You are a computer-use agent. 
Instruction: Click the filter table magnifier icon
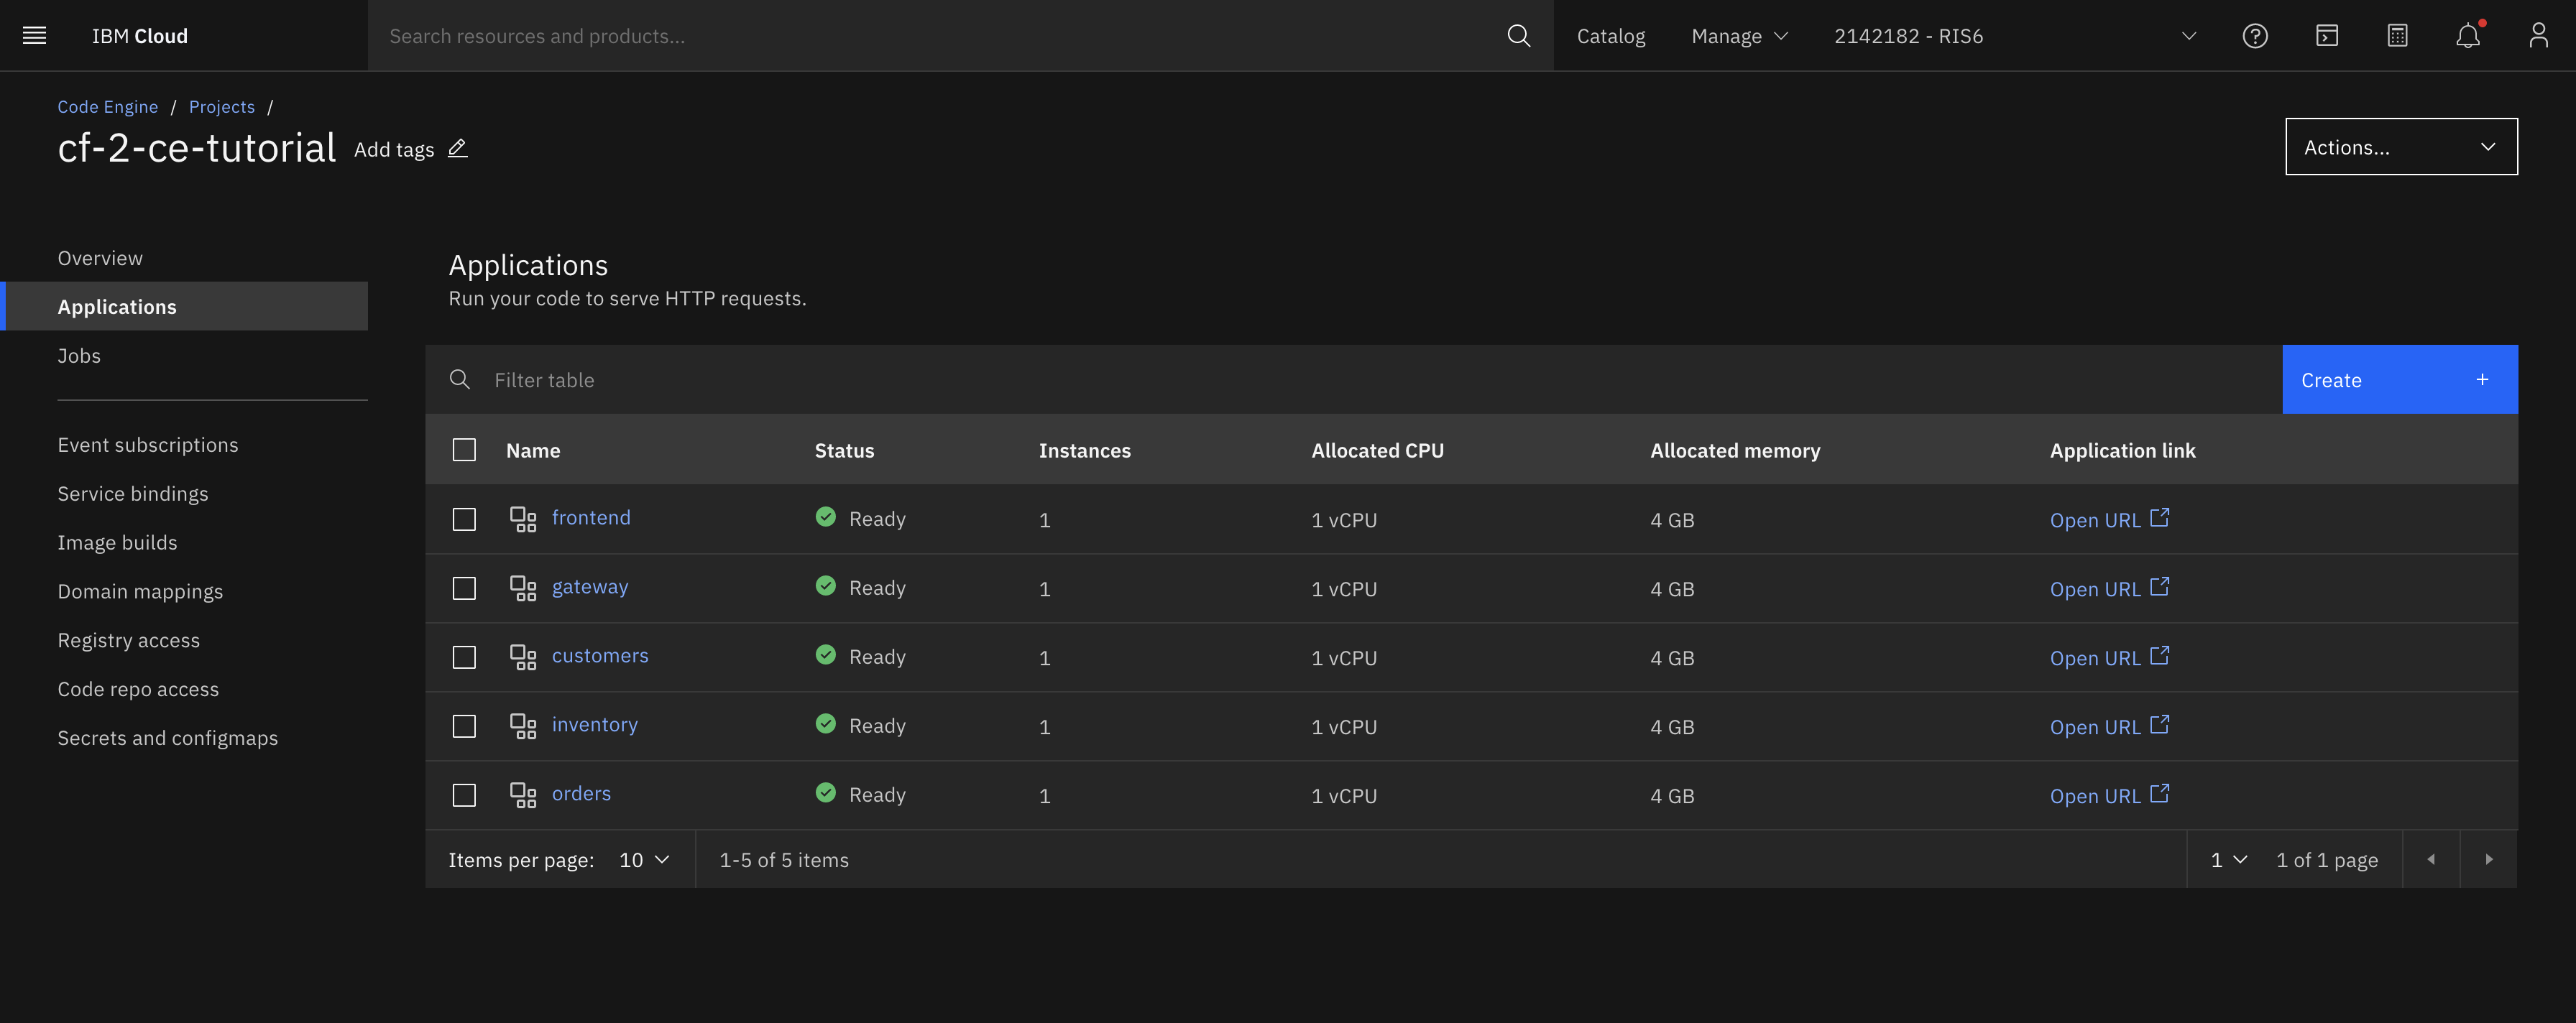click(x=459, y=379)
